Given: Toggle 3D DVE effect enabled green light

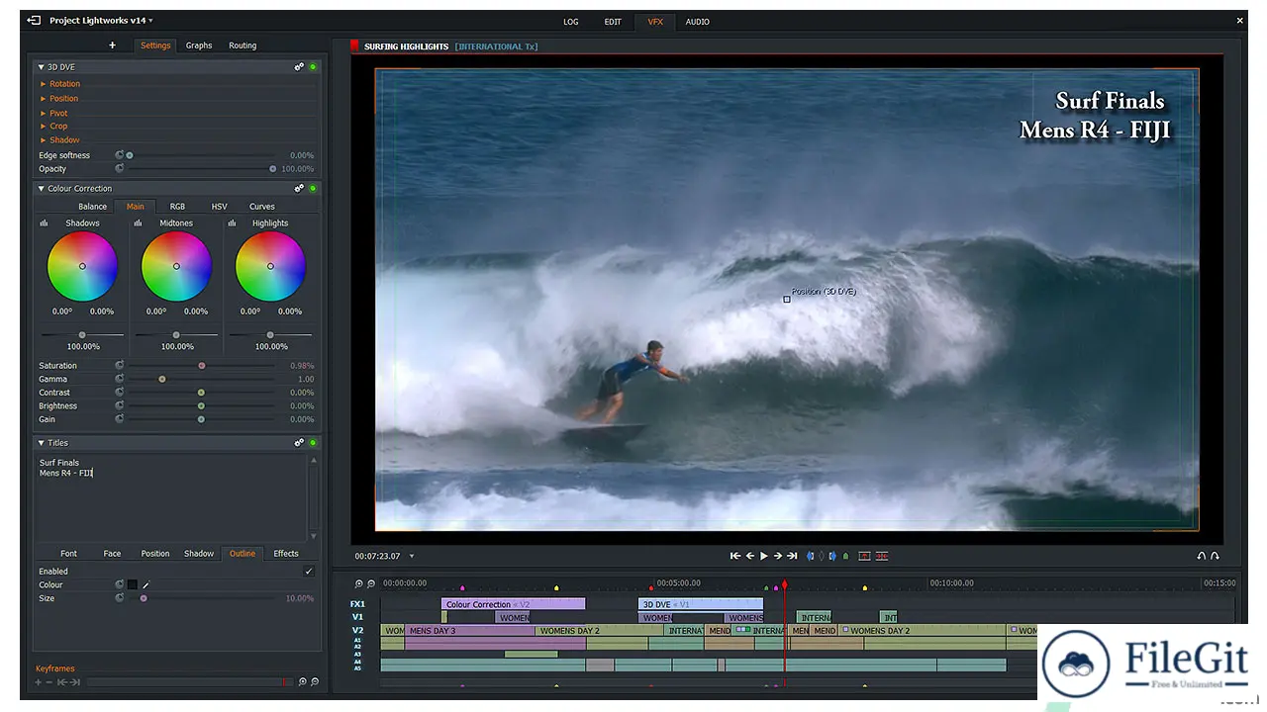Looking at the screenshot, I should [313, 67].
